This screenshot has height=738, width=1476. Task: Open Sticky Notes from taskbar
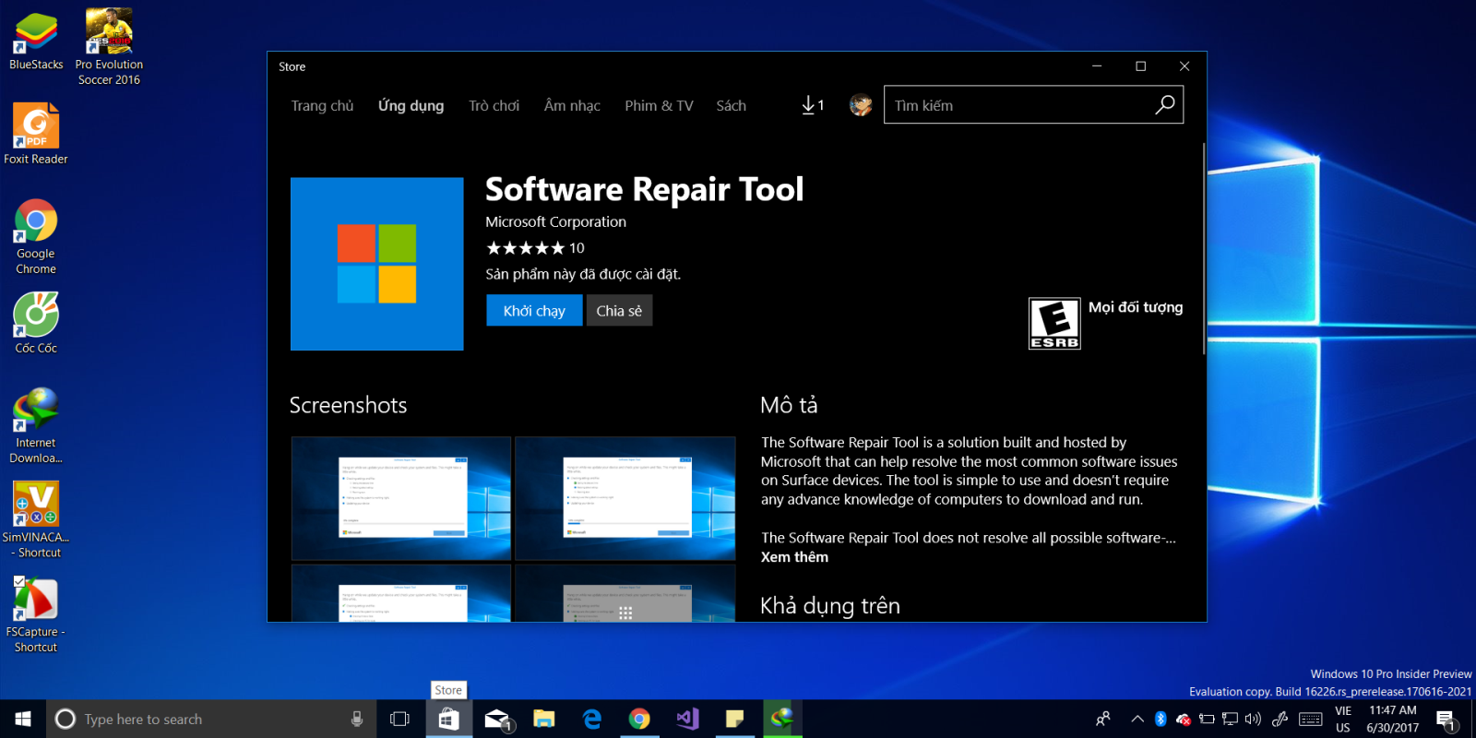coord(735,719)
